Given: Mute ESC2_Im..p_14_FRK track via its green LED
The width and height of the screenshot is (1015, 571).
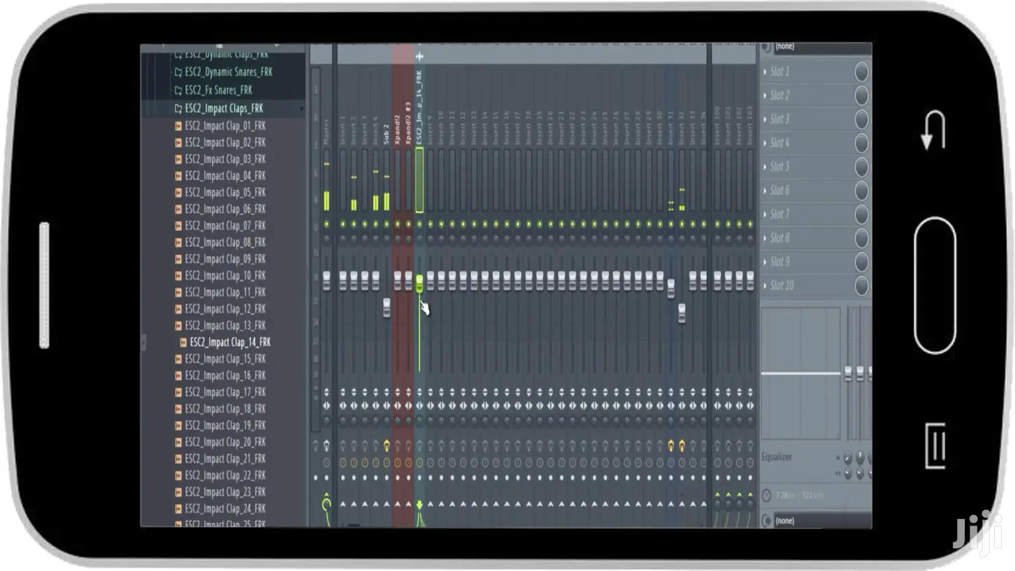Looking at the screenshot, I should [x=419, y=224].
